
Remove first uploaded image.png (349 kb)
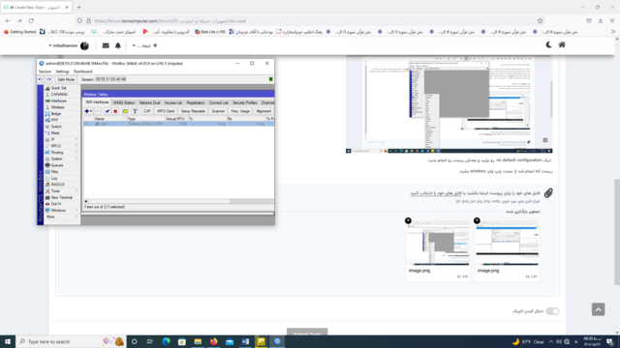pos(477,220)
